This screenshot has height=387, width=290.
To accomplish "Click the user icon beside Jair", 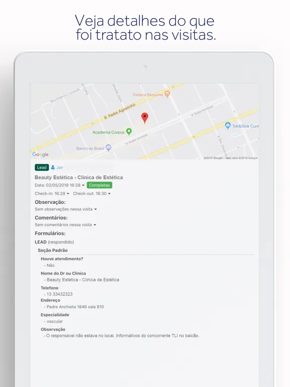I will pos(53,167).
